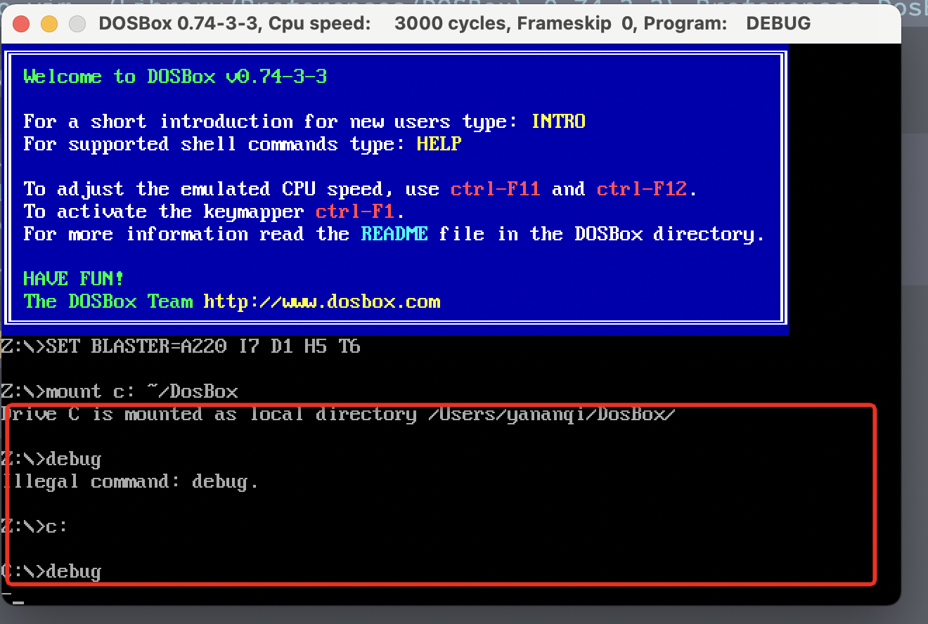Click the green 'HAVE FUN!' text
The image size is (928, 624).
click(74, 278)
